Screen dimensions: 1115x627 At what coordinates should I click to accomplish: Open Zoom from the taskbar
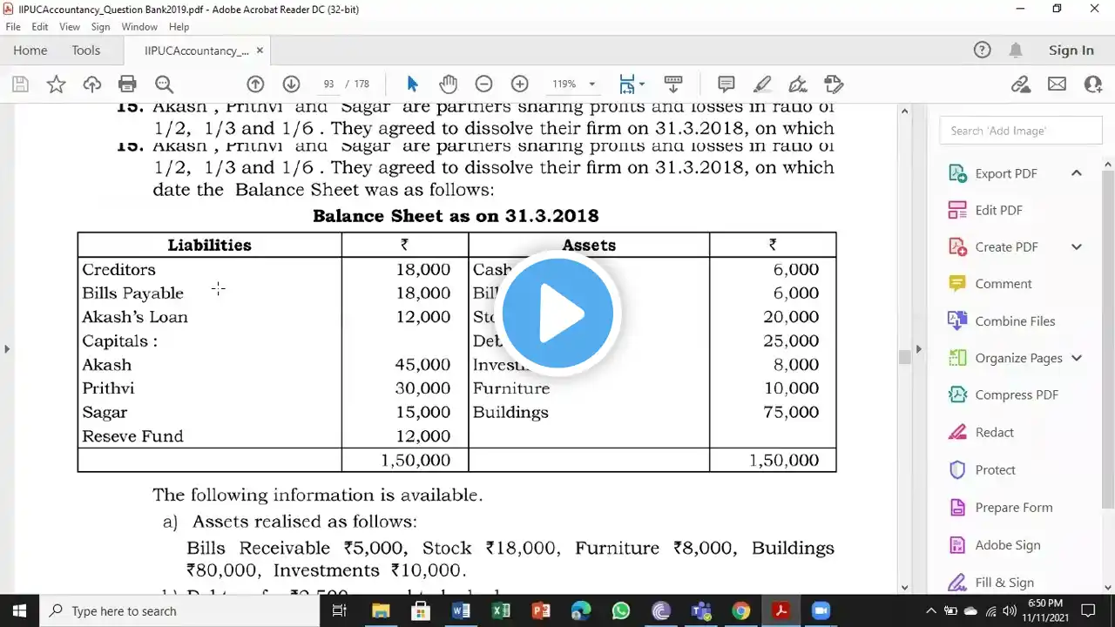(821, 610)
